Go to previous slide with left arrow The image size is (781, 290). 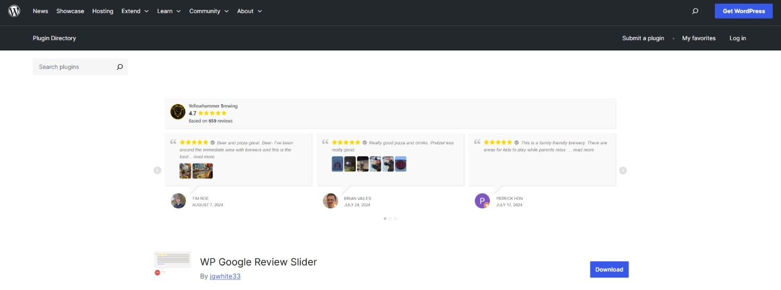coord(157,170)
